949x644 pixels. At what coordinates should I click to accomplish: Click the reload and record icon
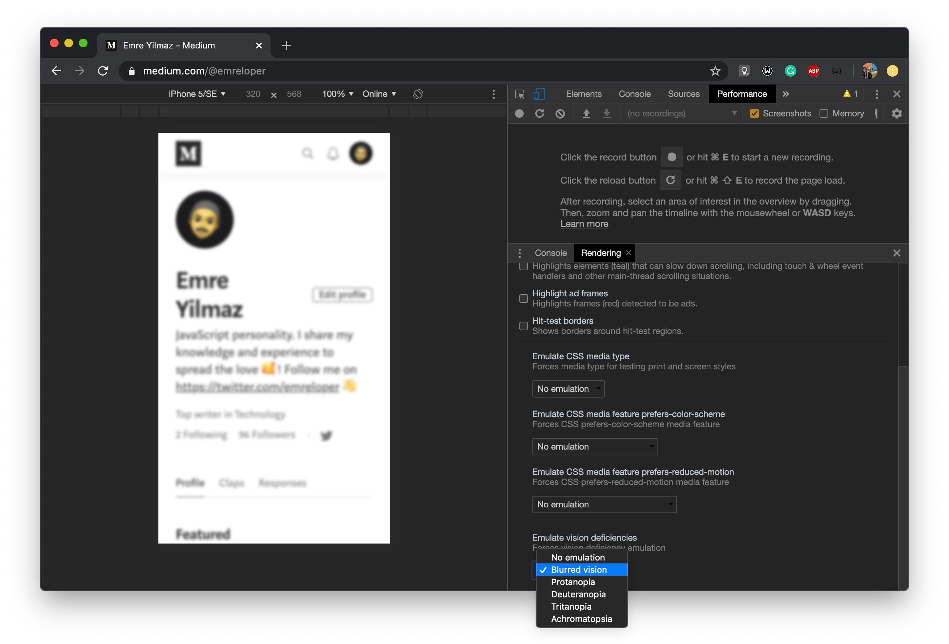540,113
